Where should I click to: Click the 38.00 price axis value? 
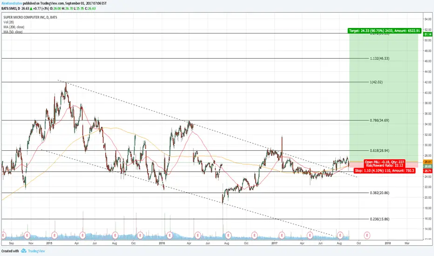click(x=427, y=103)
